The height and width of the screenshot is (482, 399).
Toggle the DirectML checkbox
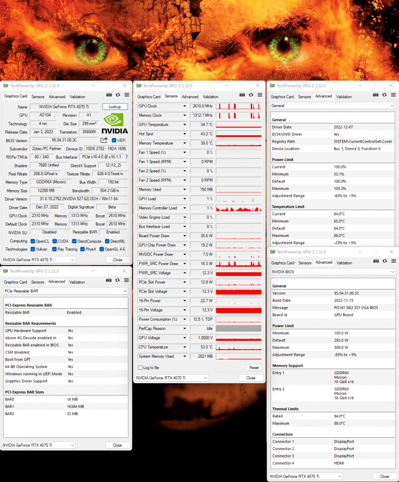point(107,241)
